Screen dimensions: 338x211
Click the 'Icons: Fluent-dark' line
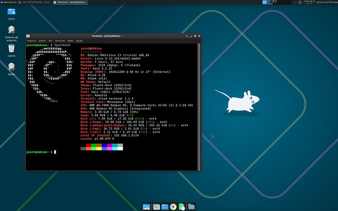pos(106,89)
